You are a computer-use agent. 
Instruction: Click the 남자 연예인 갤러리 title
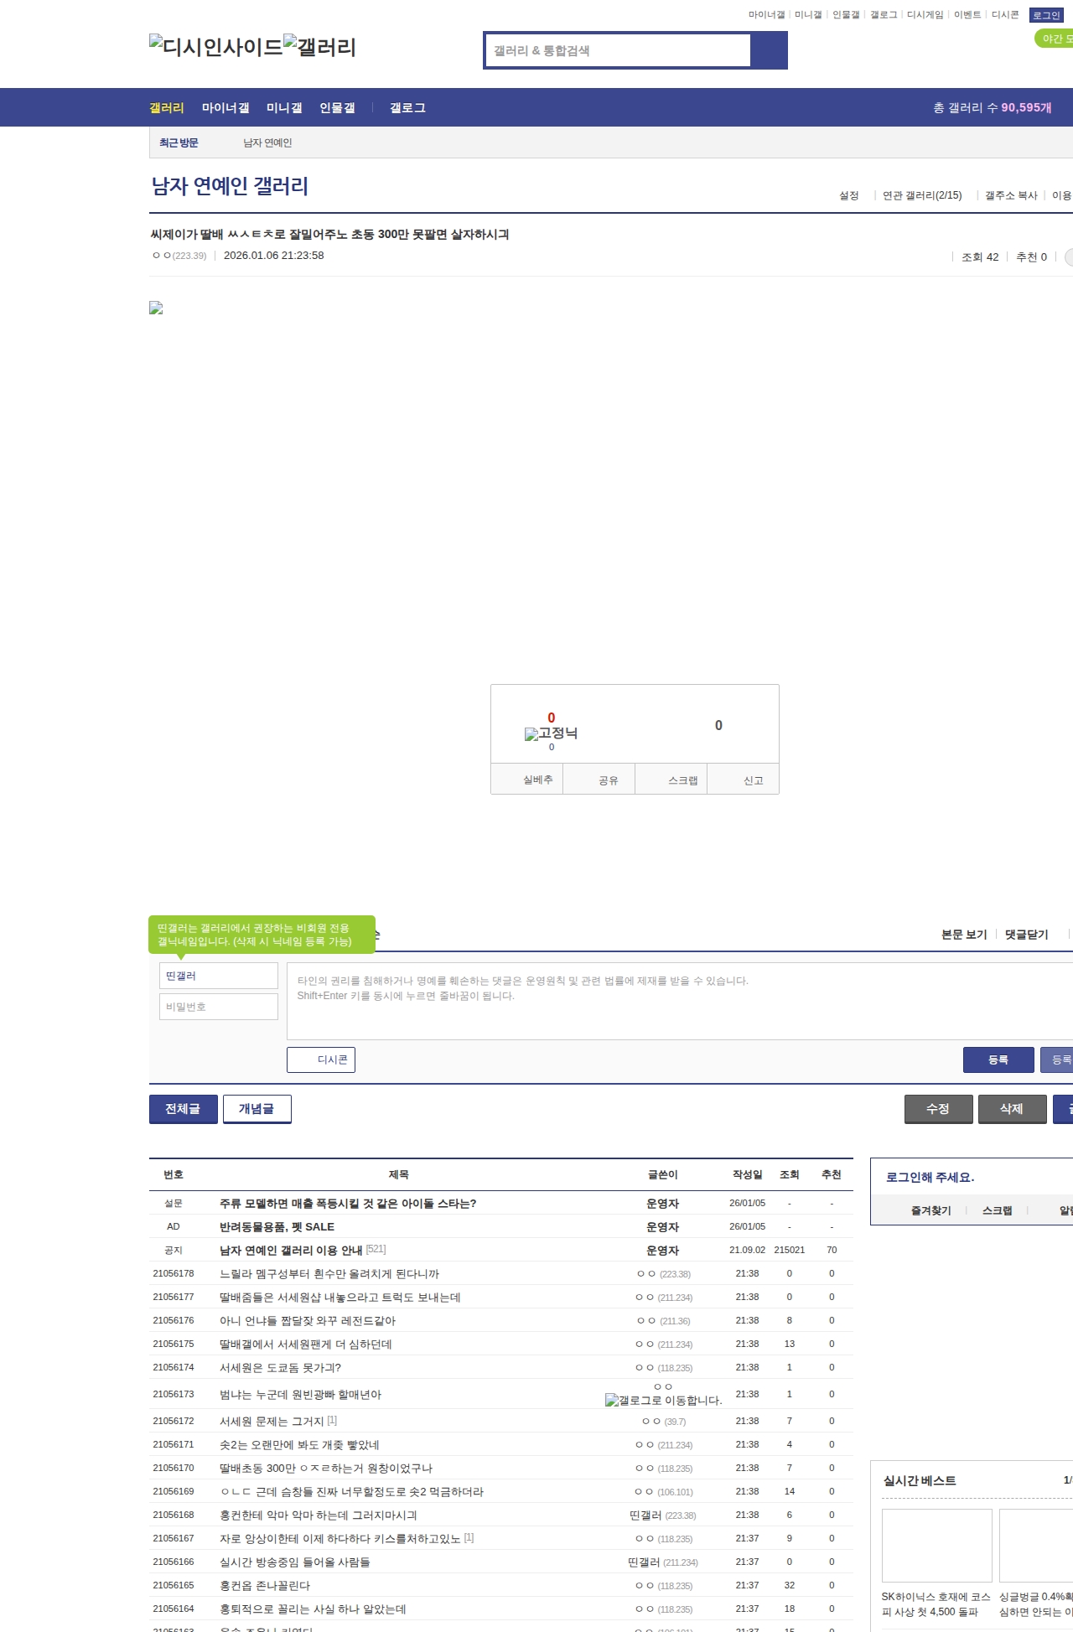tap(230, 186)
